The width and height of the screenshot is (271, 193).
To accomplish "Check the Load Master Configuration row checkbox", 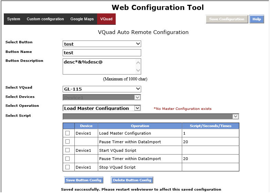I will [x=67, y=133].
